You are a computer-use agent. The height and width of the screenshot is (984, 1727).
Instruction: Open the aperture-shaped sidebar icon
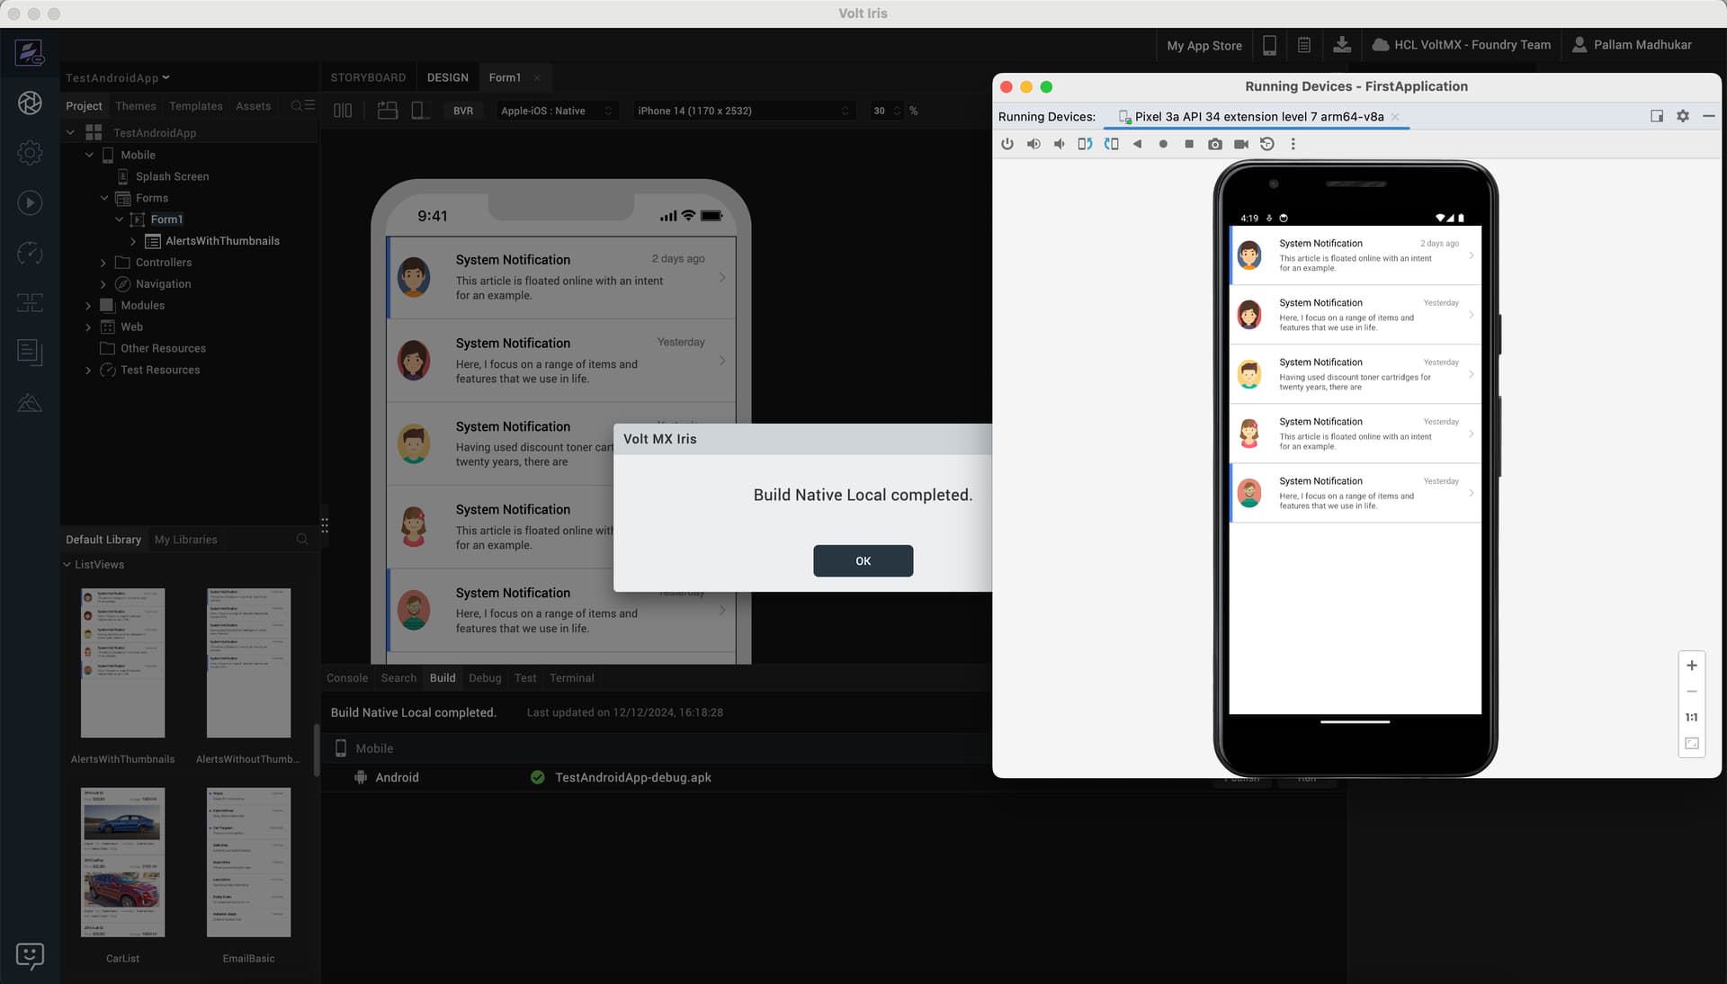click(30, 103)
